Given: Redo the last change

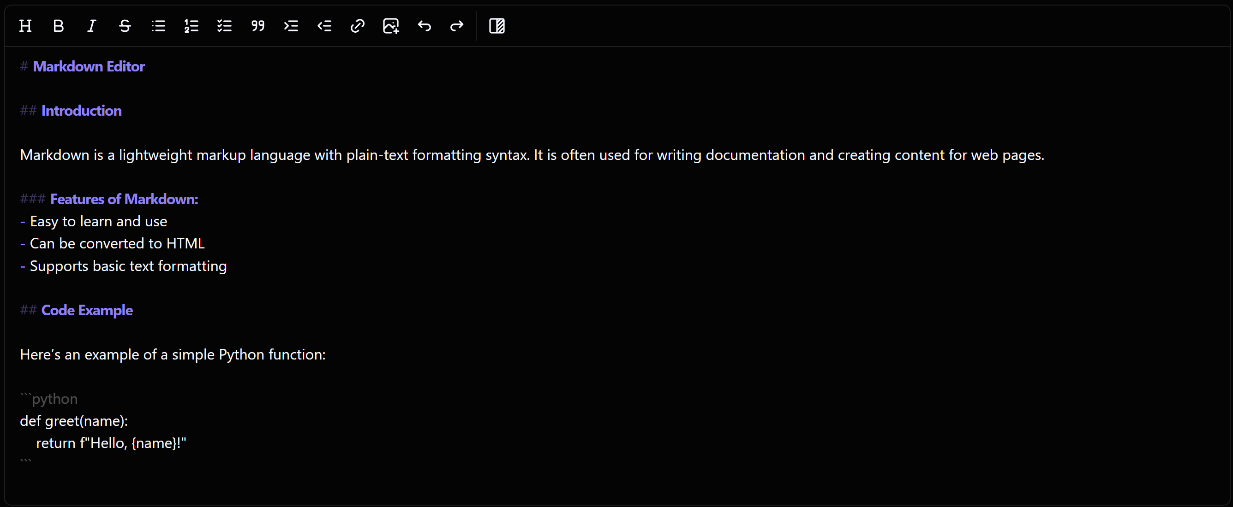Looking at the screenshot, I should 457,26.
